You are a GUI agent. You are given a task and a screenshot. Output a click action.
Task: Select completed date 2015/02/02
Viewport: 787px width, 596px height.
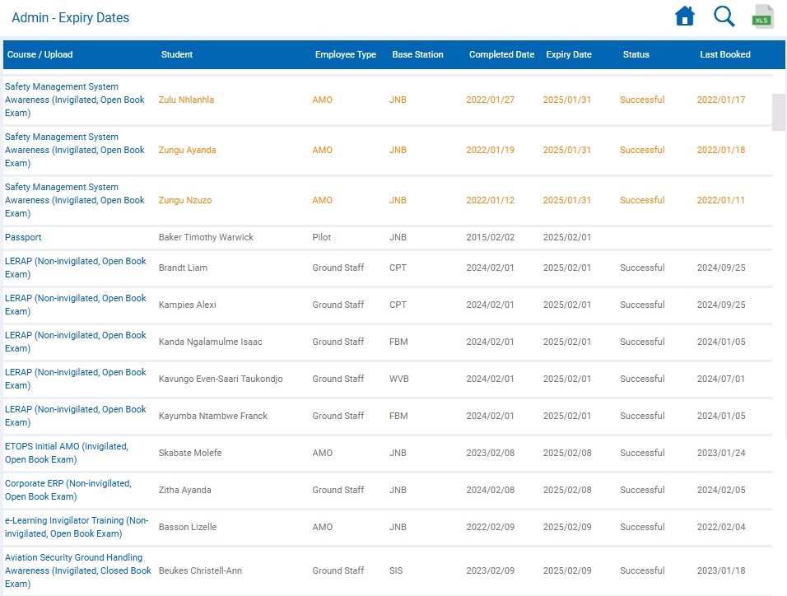click(491, 238)
